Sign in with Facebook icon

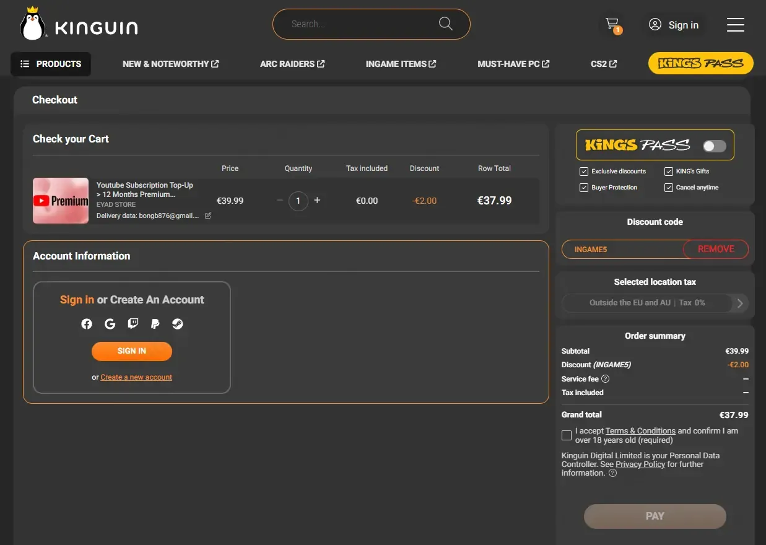[87, 324]
